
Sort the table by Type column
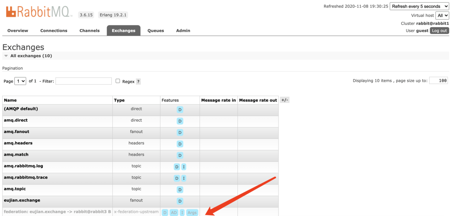(x=119, y=100)
